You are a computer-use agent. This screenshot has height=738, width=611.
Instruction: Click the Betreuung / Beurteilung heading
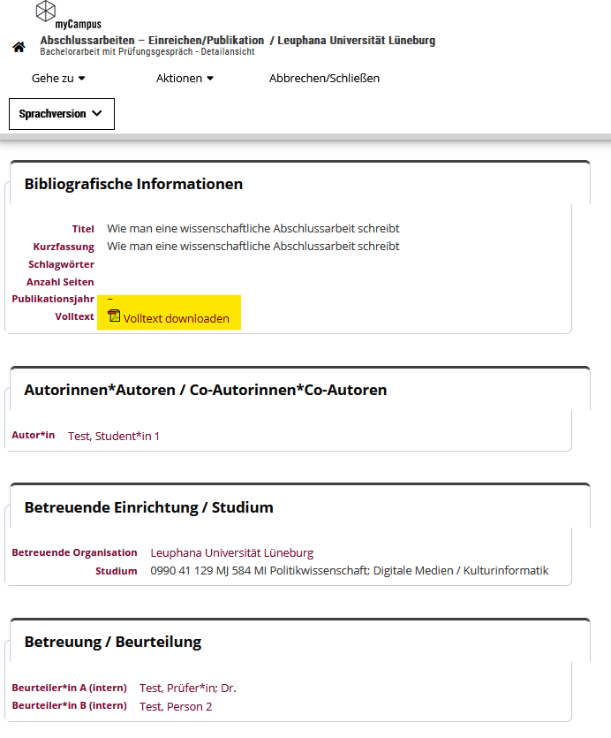(113, 642)
